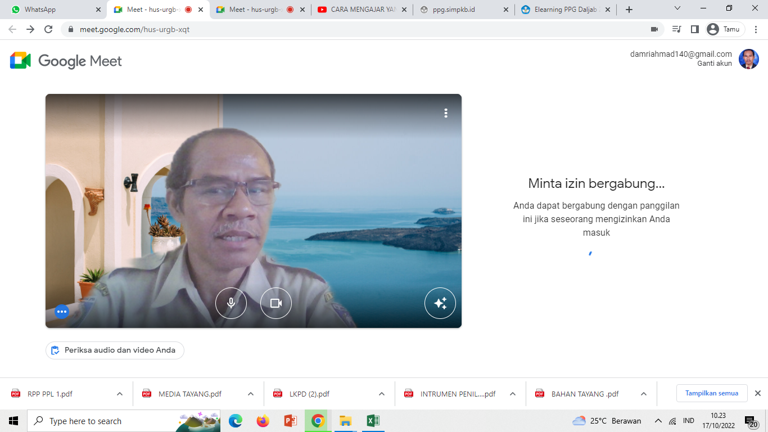Open camera permission icon in address bar
768x432 pixels.
(x=654, y=29)
